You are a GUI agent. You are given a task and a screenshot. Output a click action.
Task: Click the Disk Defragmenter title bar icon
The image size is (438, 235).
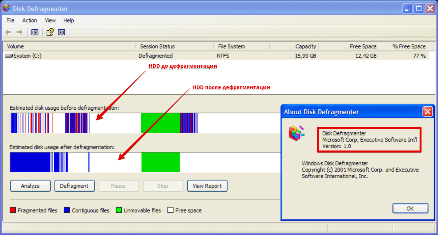(x=6, y=8)
